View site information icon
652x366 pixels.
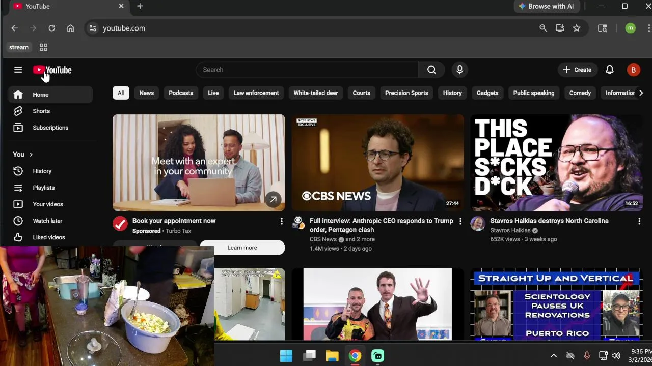point(92,28)
